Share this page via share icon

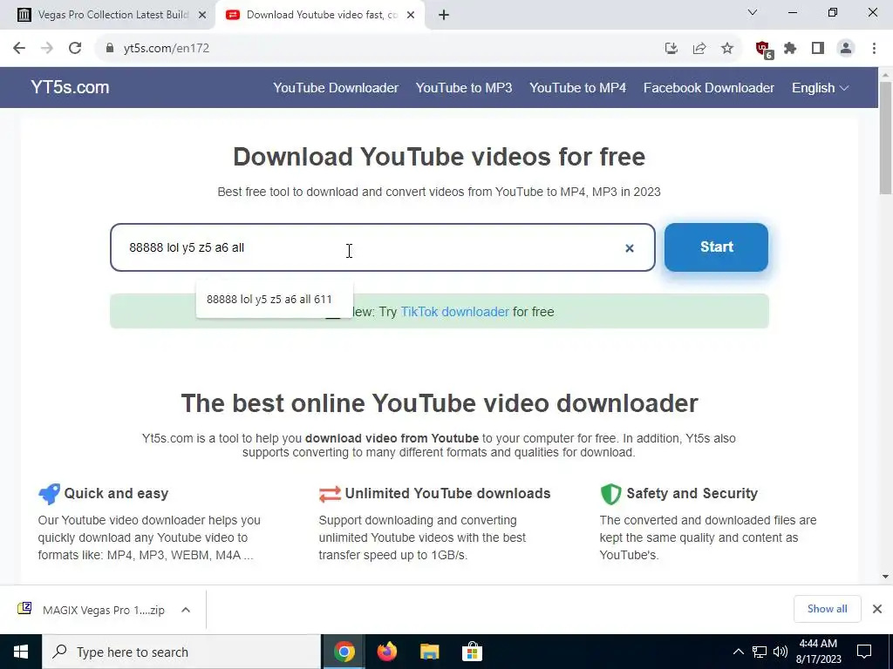tap(699, 49)
